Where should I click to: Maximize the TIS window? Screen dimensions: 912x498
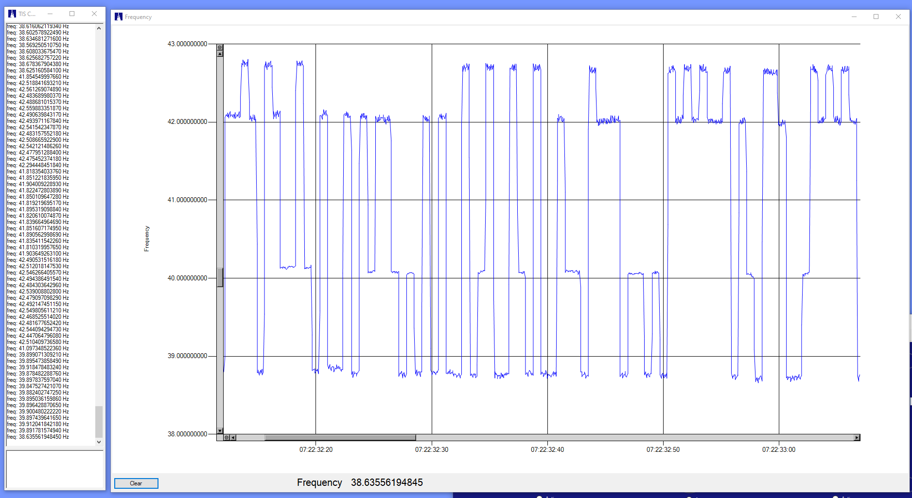(x=72, y=14)
